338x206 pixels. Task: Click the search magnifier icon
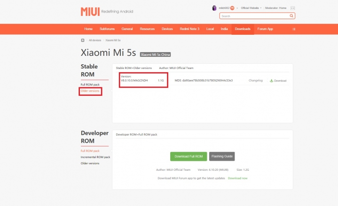[x=291, y=15]
